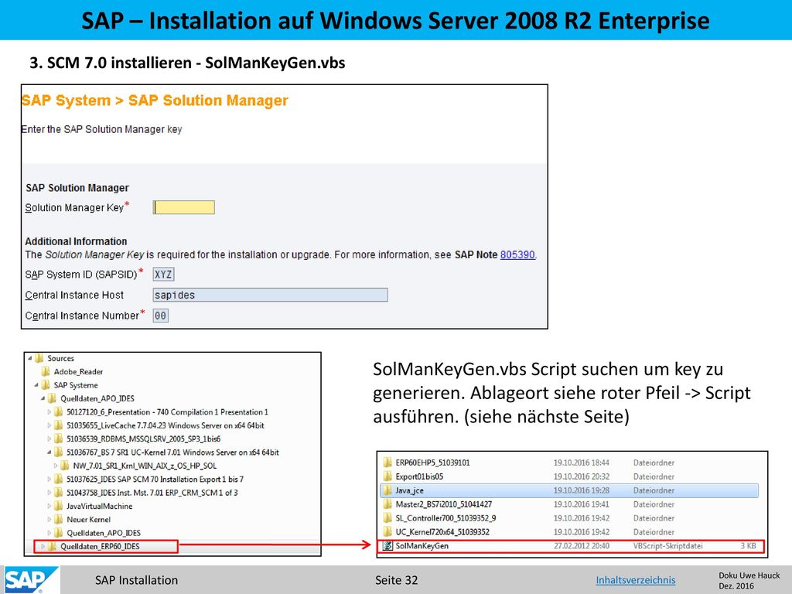Expand the 51035655_LiveCache folder arrow

pyautogui.click(x=49, y=425)
